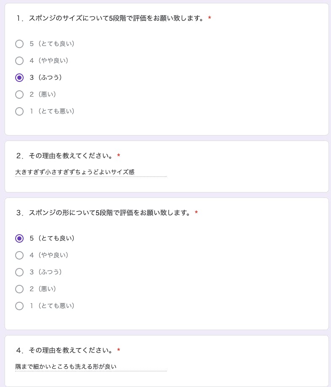Pick 2 (悪い) for sponge shape rating
The height and width of the screenshot is (387, 331).
click(19, 289)
